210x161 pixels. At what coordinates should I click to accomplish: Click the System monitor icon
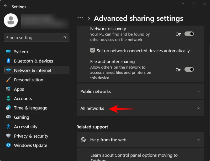pos(8,51)
